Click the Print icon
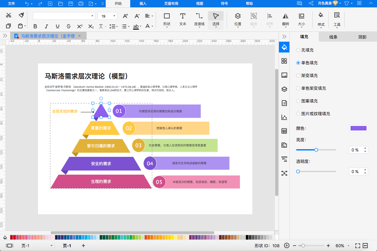 [x=81, y=3]
